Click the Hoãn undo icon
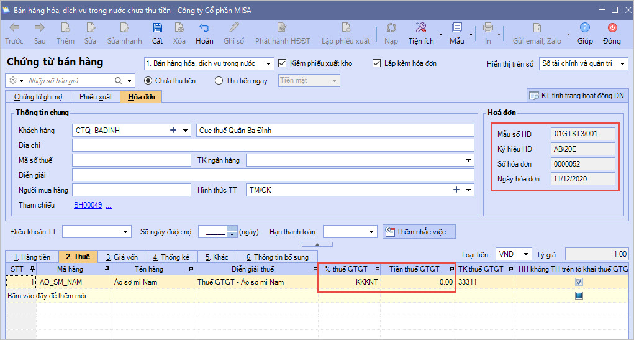 click(x=204, y=28)
